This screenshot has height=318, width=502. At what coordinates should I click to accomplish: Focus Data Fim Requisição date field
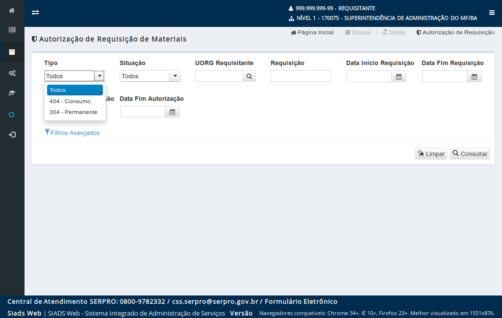click(444, 76)
